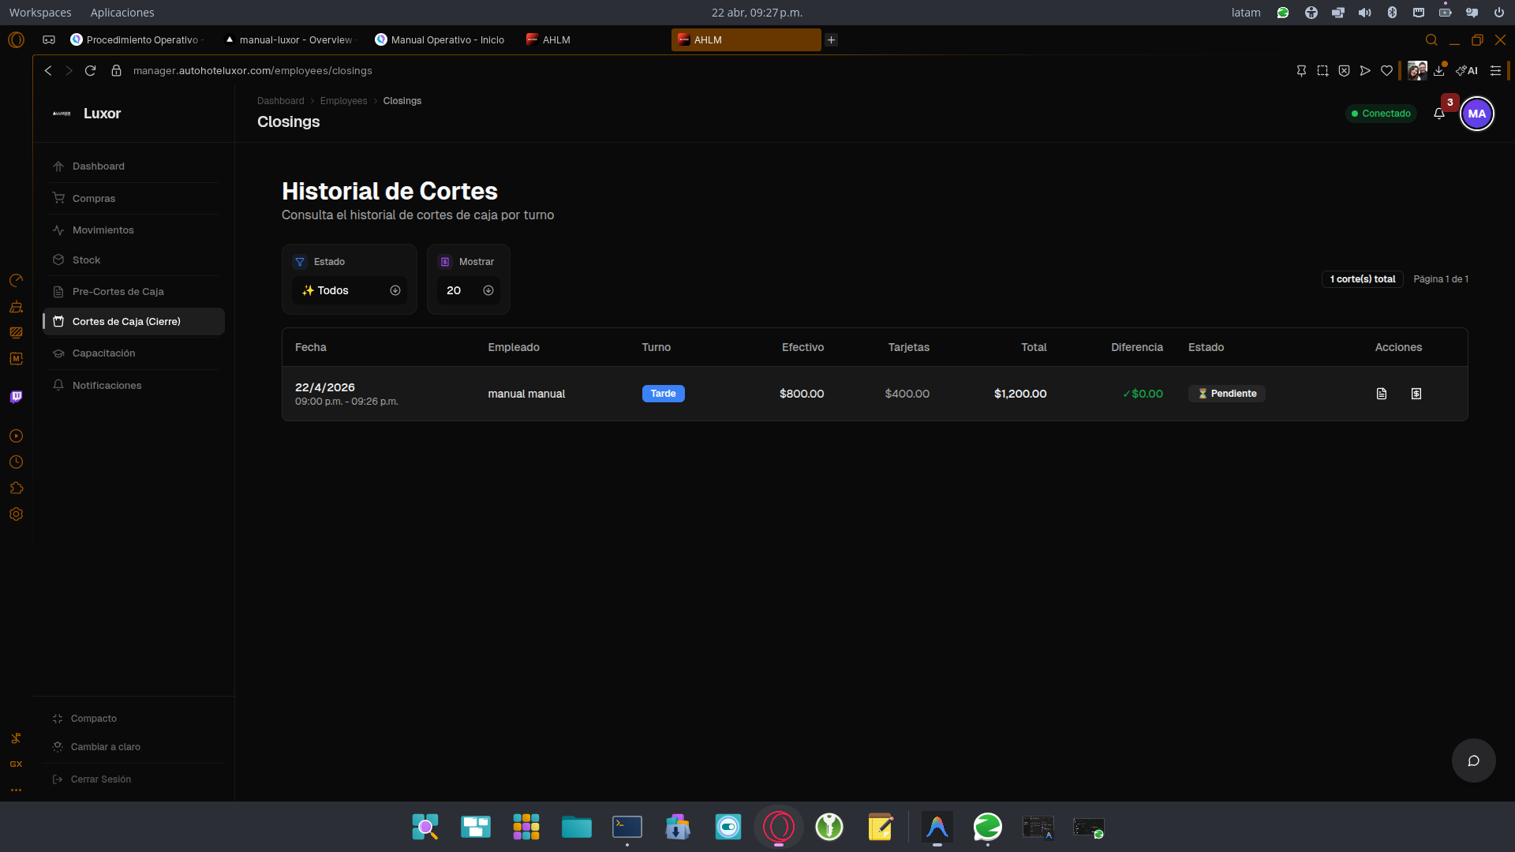Click Dashboard breadcrumb link
This screenshot has height=852, width=1515.
pos(280,101)
